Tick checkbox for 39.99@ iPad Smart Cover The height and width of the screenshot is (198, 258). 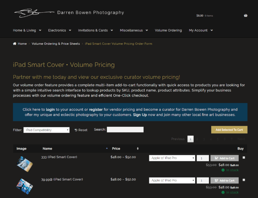[244, 180]
